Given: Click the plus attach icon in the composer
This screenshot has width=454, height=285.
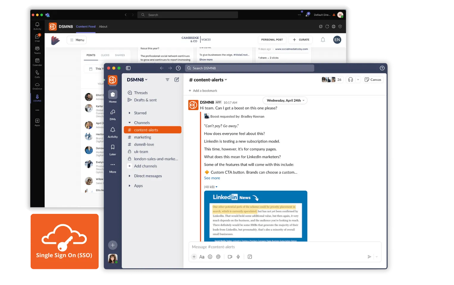Looking at the screenshot, I should click(x=194, y=257).
